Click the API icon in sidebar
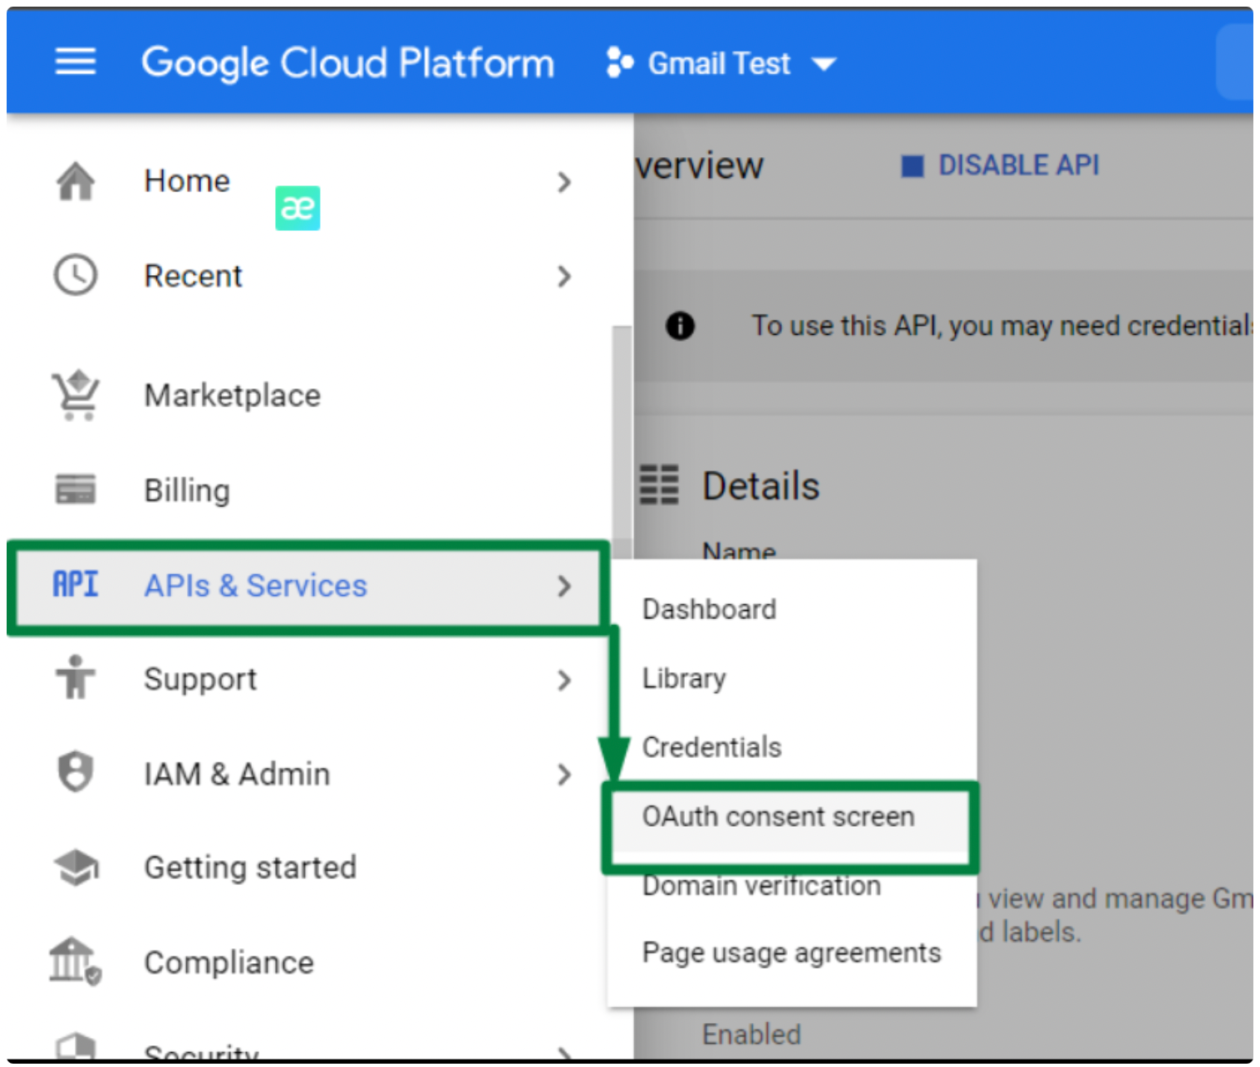 (x=76, y=584)
